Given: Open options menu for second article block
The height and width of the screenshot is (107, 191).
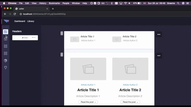Looking at the screenshot, I should pyautogui.click(x=159, y=56).
